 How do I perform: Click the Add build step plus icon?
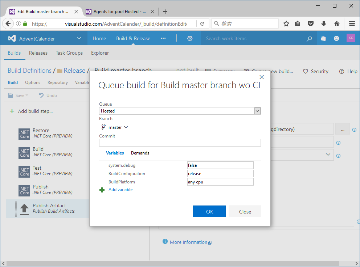12,111
